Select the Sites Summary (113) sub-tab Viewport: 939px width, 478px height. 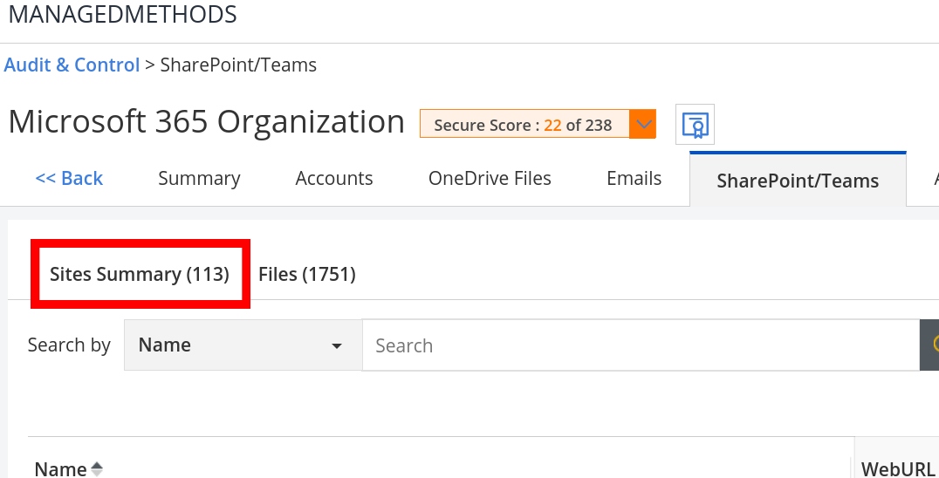click(140, 275)
